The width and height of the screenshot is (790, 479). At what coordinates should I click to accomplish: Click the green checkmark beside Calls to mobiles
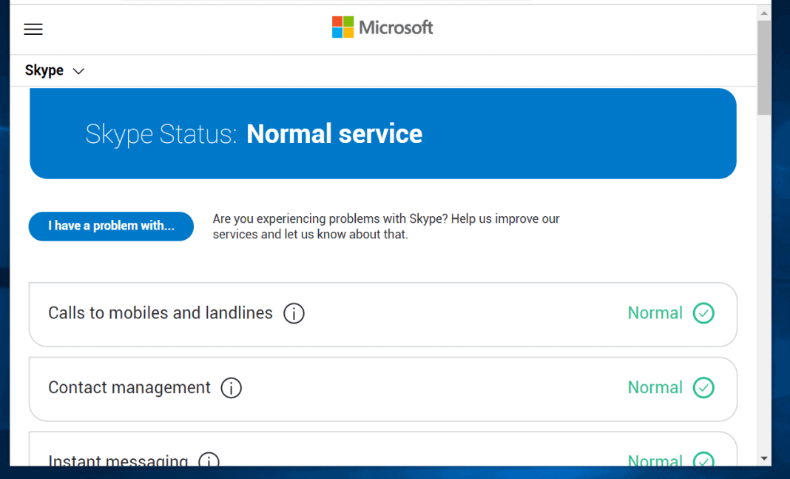(703, 313)
